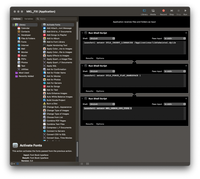The width and height of the screenshot is (200, 179).
Task: Select Add Songs to Playlist action
Action: [56, 35]
